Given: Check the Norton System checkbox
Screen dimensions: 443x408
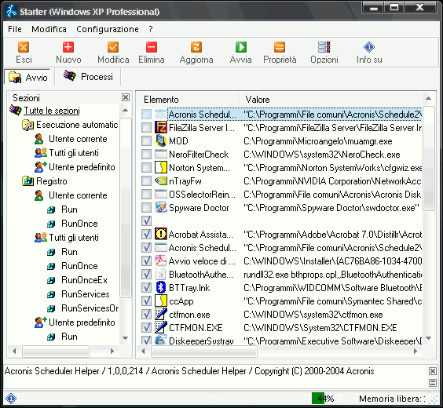Looking at the screenshot, I should (146, 168).
